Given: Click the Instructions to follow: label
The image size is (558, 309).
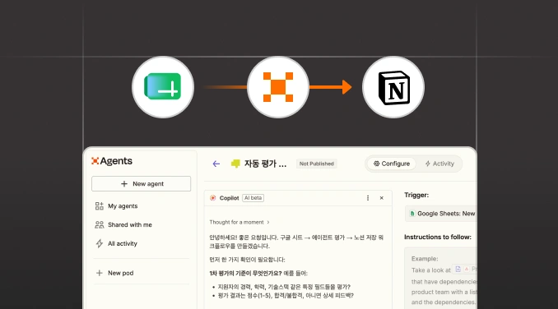Looking at the screenshot, I should click(438, 237).
